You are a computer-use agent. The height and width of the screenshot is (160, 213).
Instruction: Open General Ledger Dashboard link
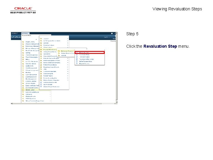click(x=51, y=87)
